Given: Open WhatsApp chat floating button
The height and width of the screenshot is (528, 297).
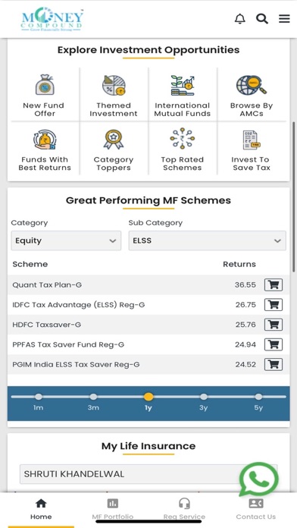Looking at the screenshot, I should (x=258, y=479).
